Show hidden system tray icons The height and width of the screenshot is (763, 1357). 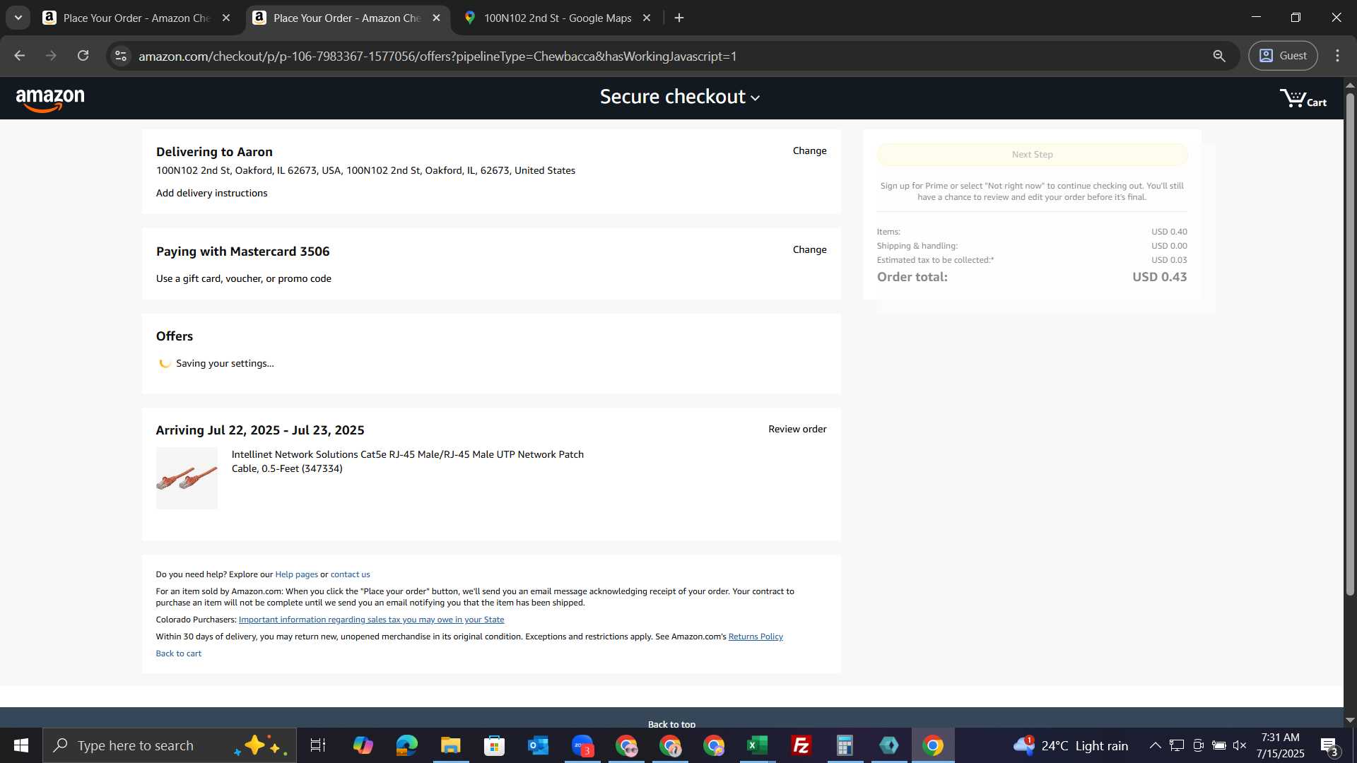click(1155, 745)
